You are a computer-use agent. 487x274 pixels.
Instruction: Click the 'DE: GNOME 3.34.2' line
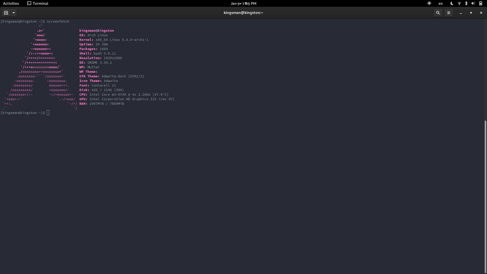point(96,63)
